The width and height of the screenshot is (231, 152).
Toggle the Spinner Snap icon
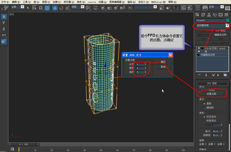point(122,8)
